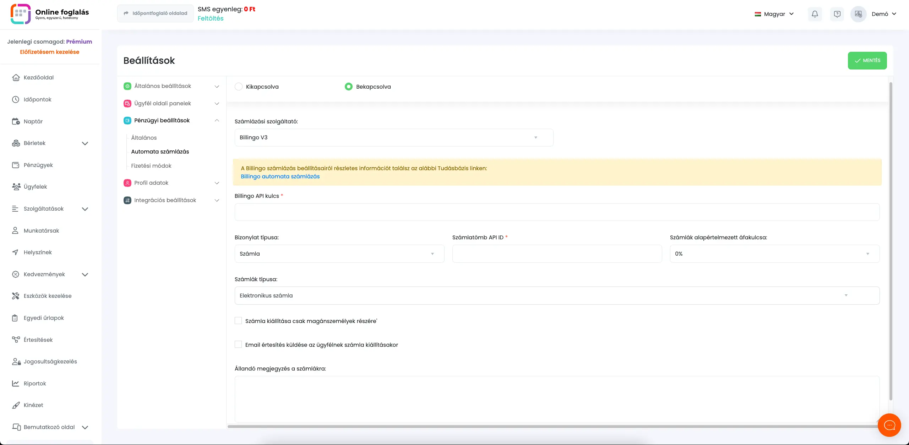The height and width of the screenshot is (445, 909).
Task: Click the green MENTÉS button
Action: 867,61
